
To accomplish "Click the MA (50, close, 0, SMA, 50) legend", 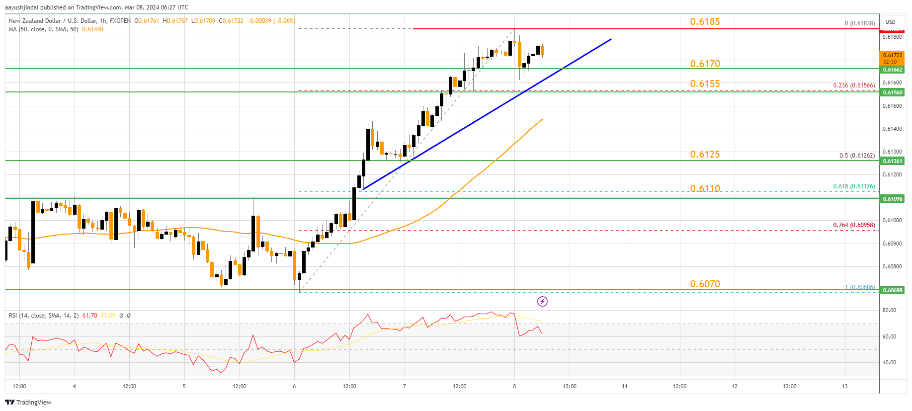I will 43,29.
